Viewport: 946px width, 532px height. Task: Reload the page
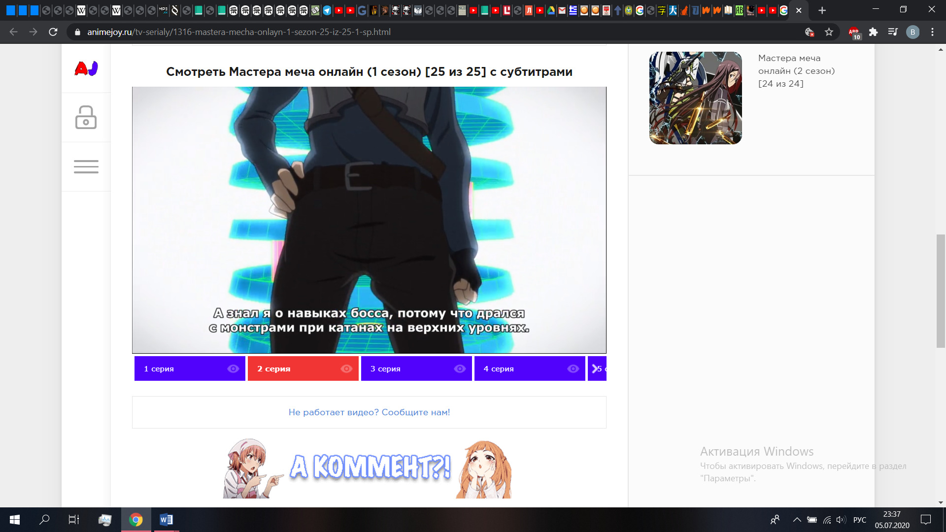53,32
